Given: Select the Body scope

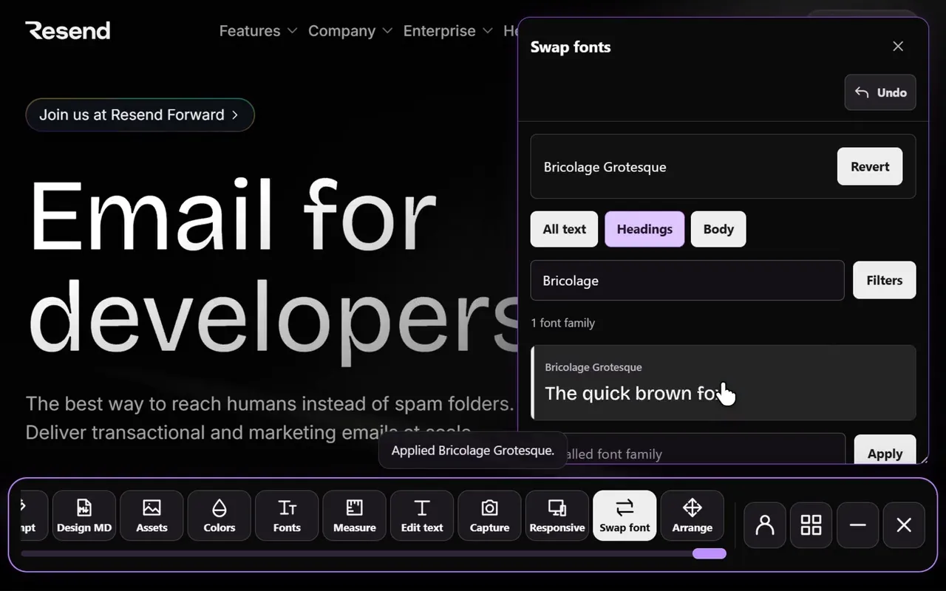Looking at the screenshot, I should click(718, 229).
